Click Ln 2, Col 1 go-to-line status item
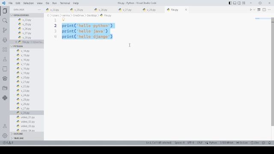 point(159,142)
